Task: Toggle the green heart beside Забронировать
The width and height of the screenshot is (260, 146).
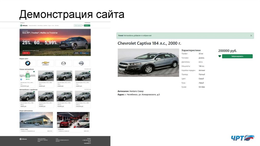Action: point(220,56)
